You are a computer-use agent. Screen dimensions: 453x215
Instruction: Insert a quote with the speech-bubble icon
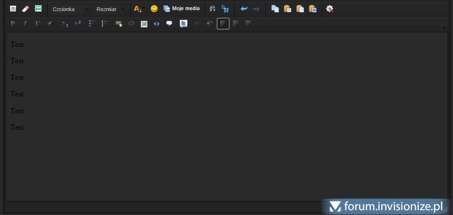(x=169, y=24)
